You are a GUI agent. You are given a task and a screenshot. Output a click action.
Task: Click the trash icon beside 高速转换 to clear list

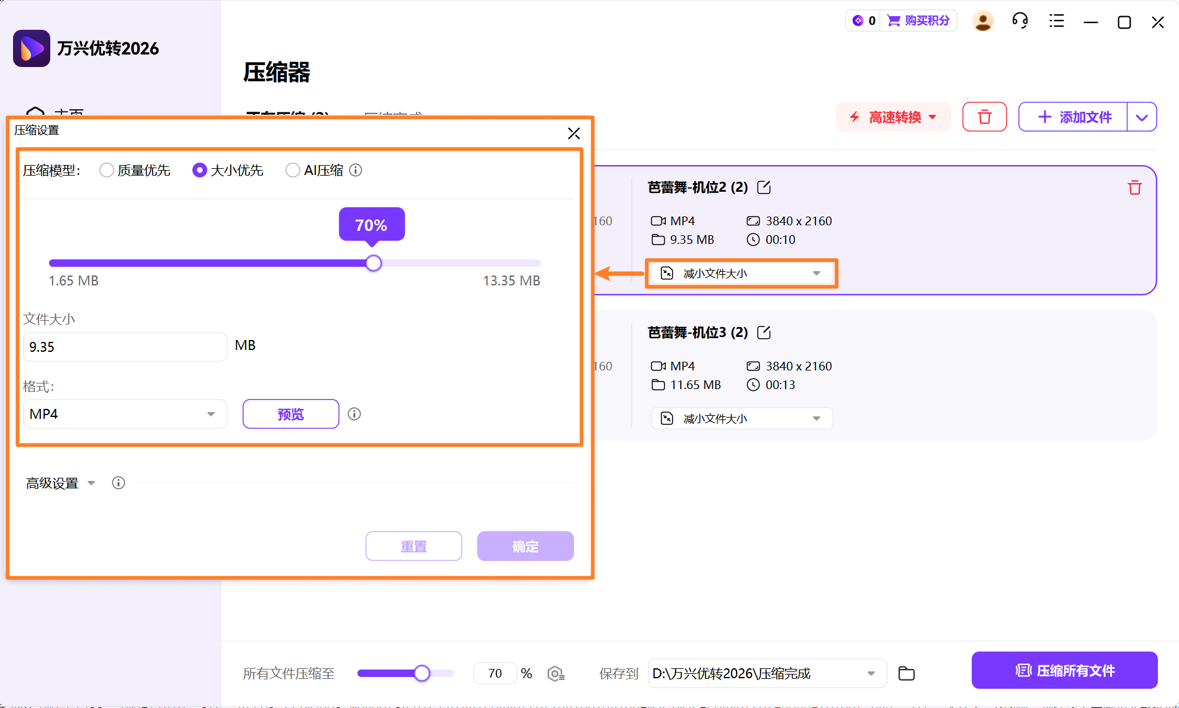[985, 117]
